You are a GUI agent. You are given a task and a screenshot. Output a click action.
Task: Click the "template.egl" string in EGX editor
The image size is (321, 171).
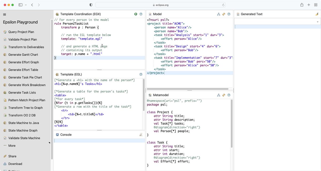[x=90, y=39]
